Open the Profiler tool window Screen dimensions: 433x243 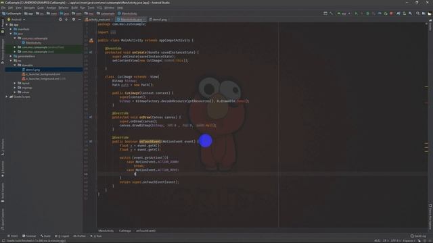coord(80,236)
